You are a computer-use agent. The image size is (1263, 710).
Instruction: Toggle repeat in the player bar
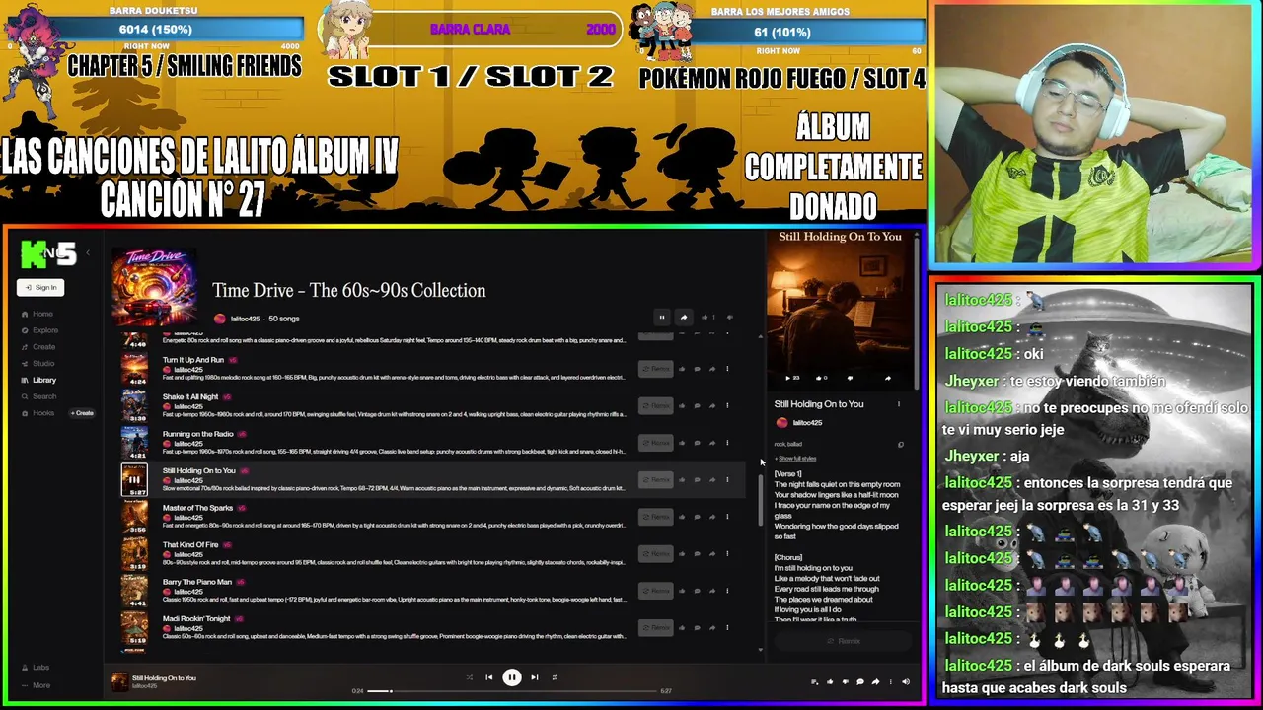coord(555,677)
